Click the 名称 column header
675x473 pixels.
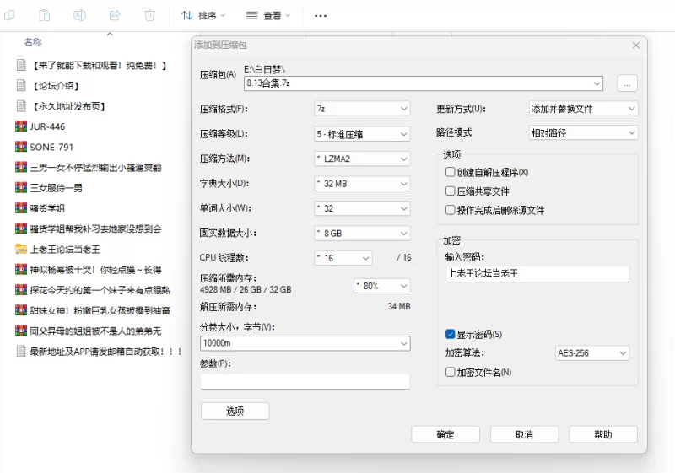pos(33,41)
